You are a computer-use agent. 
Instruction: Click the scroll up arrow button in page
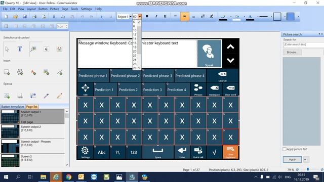(x=230, y=47)
